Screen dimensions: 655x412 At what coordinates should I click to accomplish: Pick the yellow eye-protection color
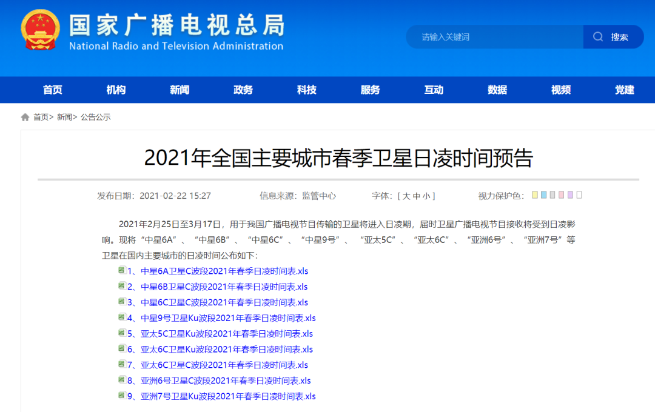(x=535, y=195)
